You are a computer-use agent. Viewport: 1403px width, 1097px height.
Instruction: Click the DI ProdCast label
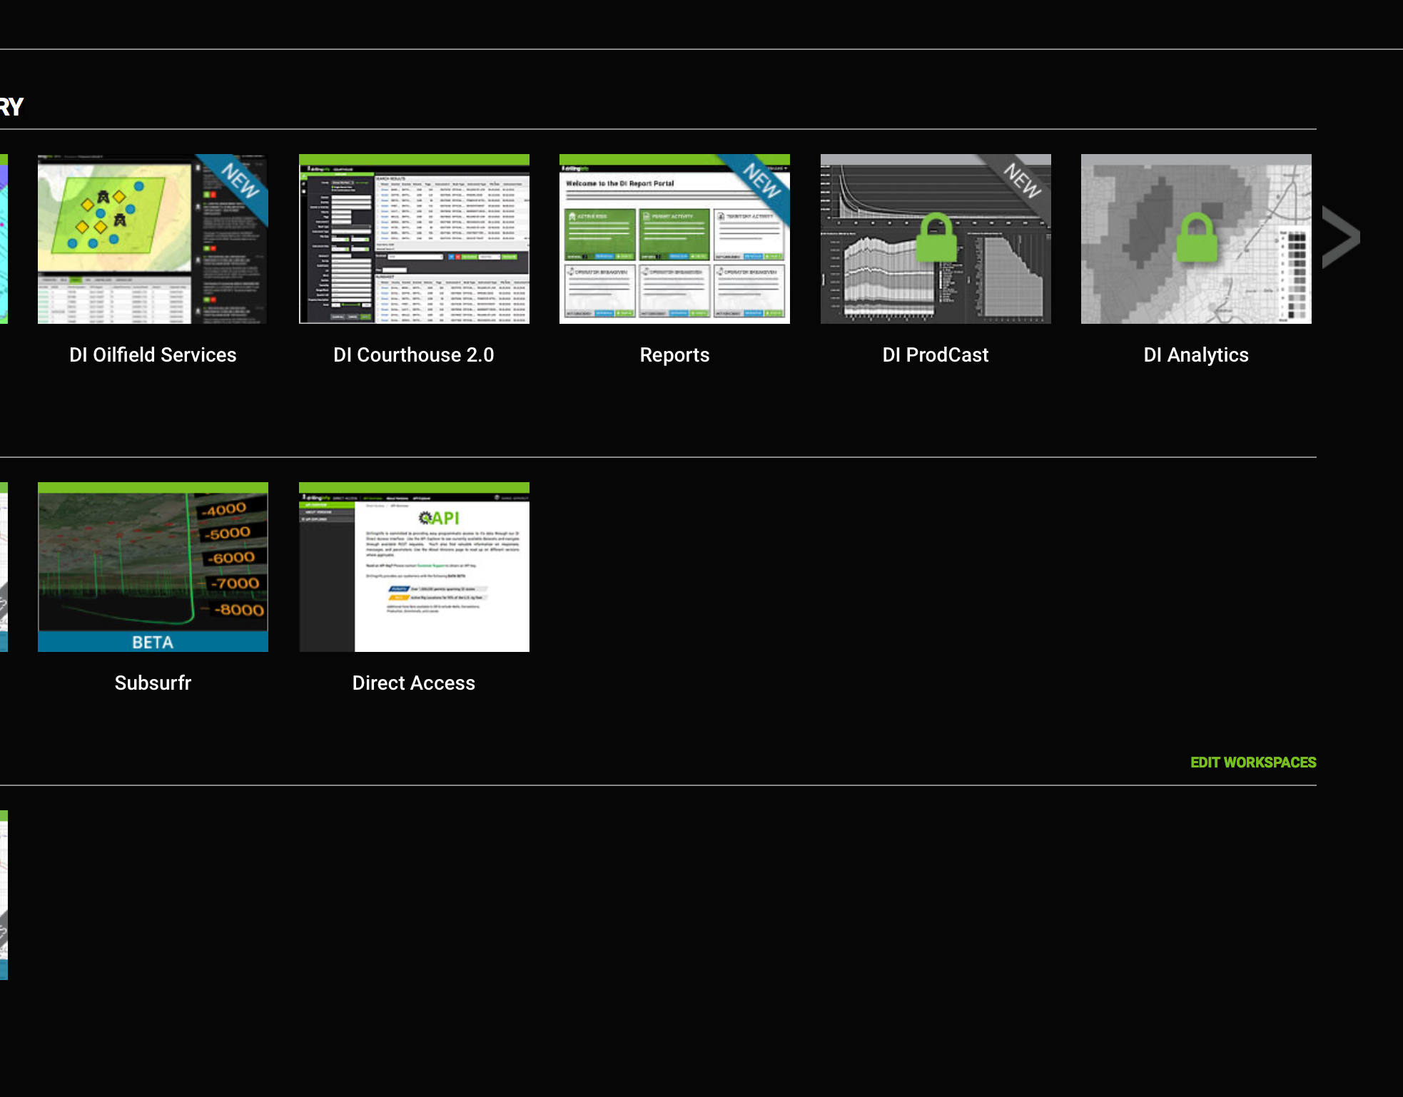tap(936, 354)
